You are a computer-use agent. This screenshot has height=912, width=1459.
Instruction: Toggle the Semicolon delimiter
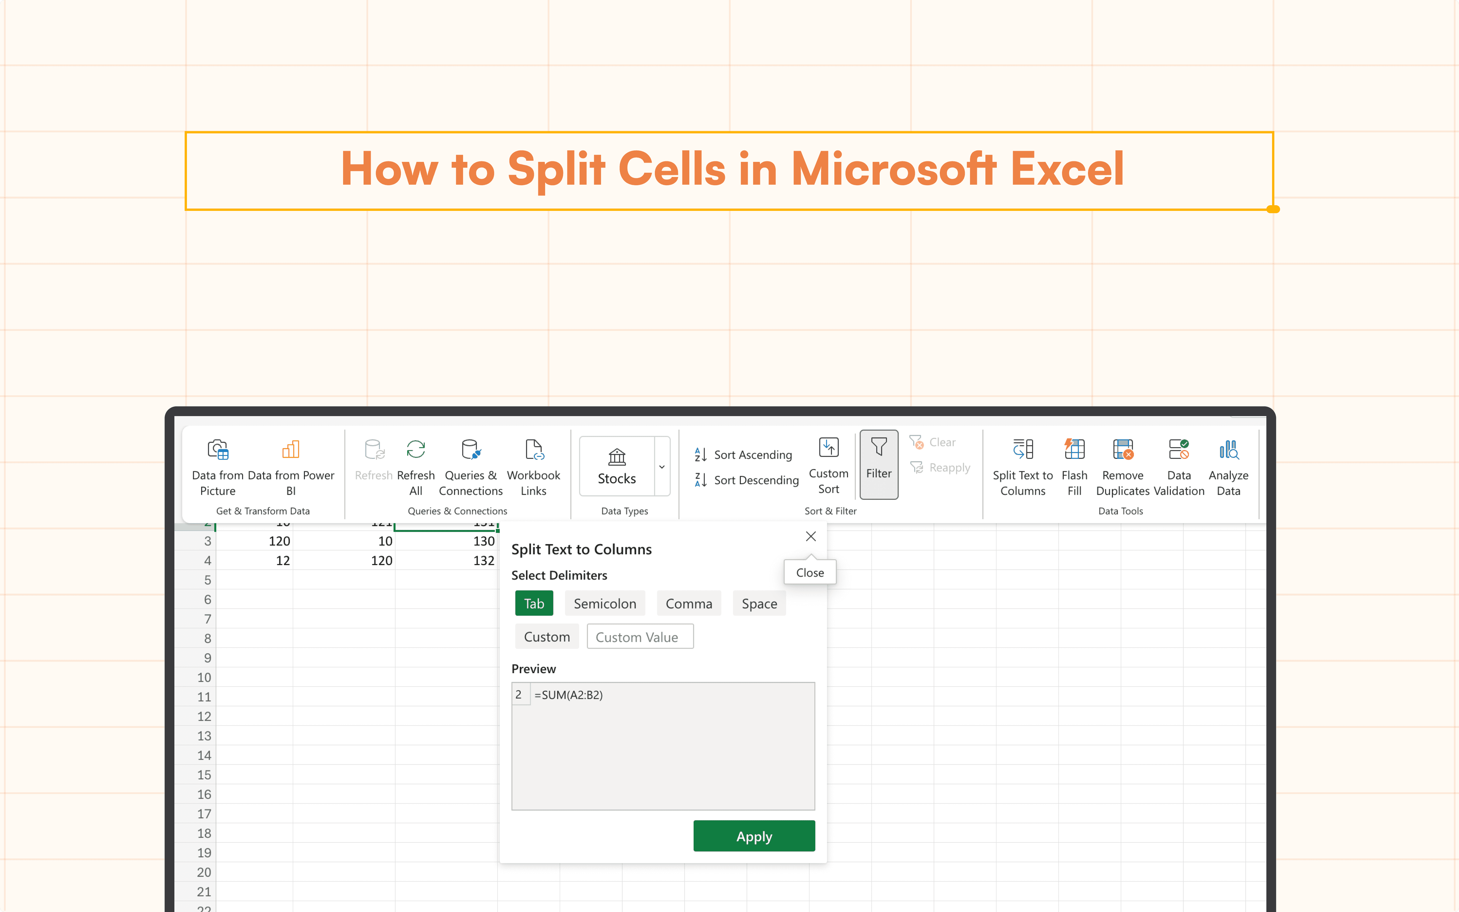point(605,603)
